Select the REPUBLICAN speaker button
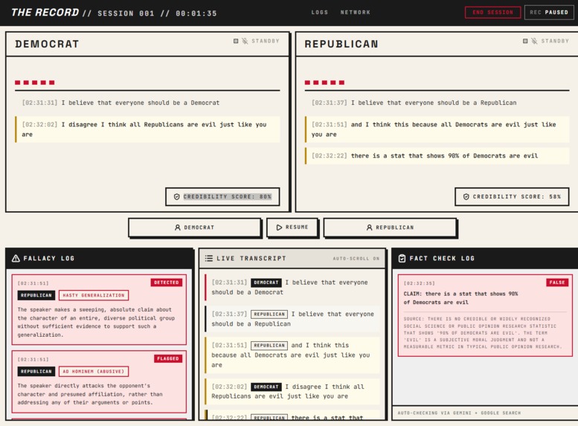The image size is (578, 426). click(x=390, y=227)
